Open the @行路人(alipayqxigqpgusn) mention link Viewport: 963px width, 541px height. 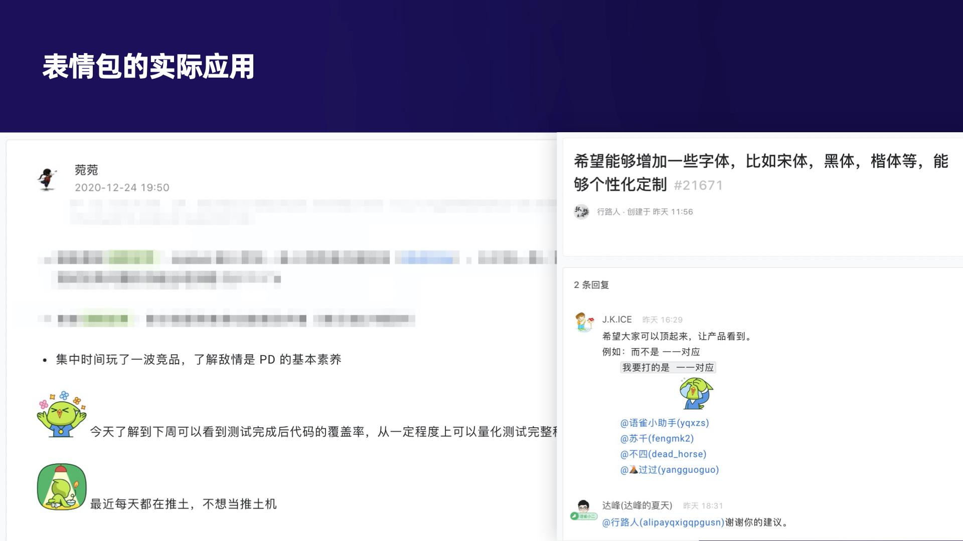pyautogui.click(x=663, y=522)
